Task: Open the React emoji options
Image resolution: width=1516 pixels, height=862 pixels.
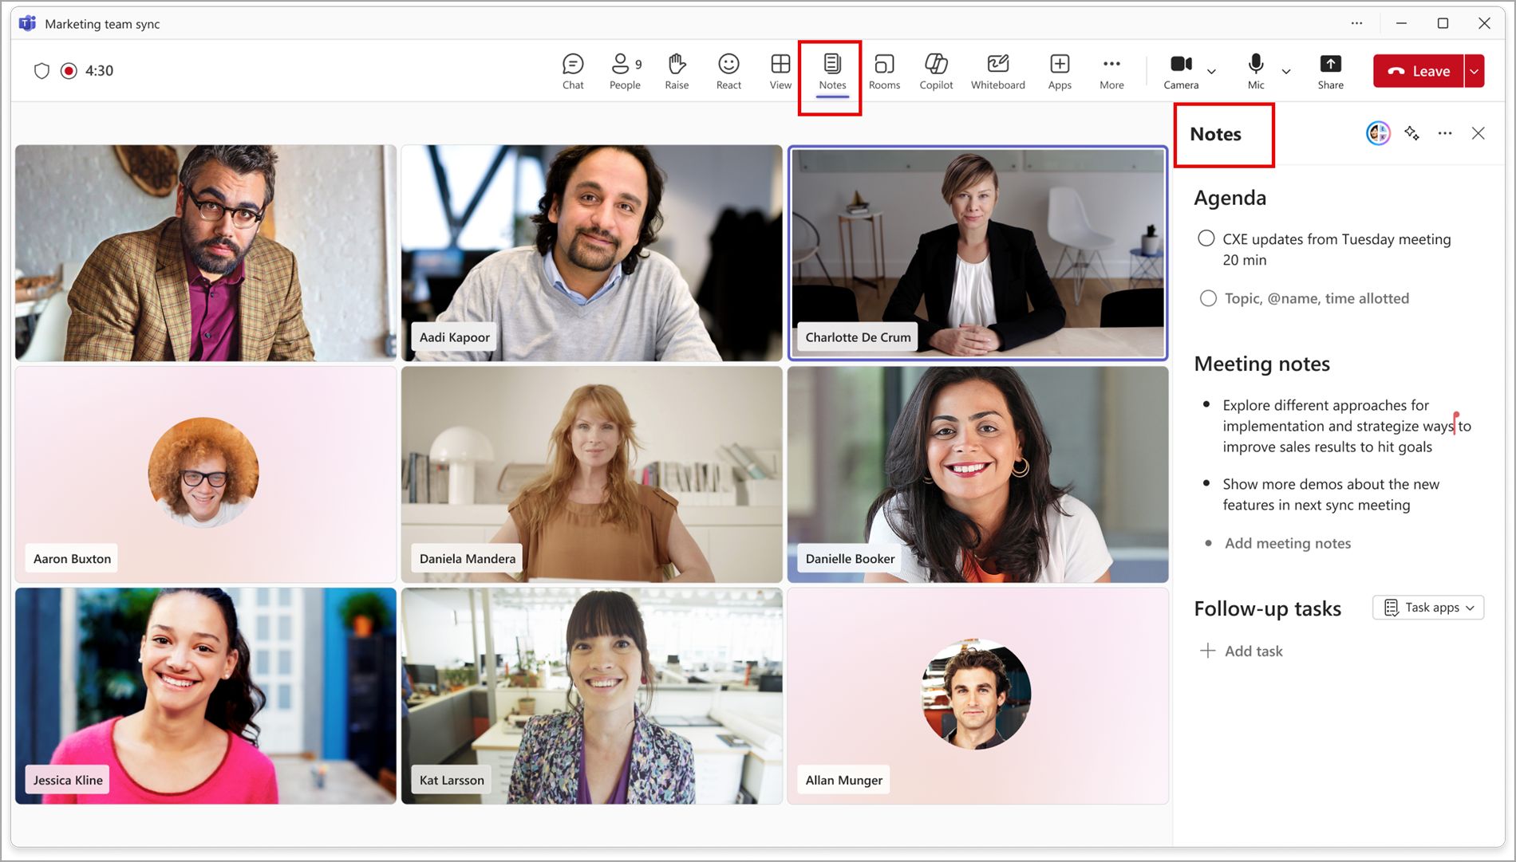Action: coord(728,71)
